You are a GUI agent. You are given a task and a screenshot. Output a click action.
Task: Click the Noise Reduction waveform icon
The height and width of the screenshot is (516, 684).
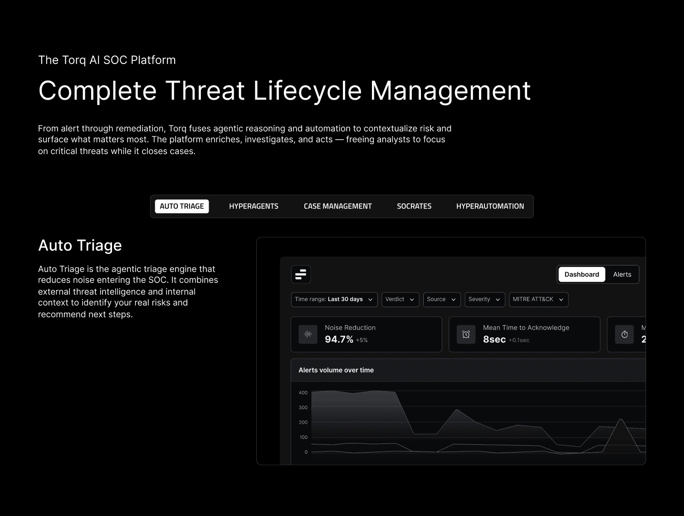point(308,334)
